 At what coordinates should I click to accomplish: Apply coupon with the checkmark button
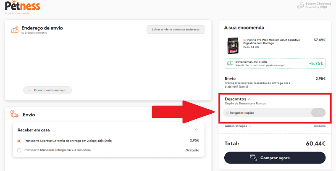(x=318, y=112)
